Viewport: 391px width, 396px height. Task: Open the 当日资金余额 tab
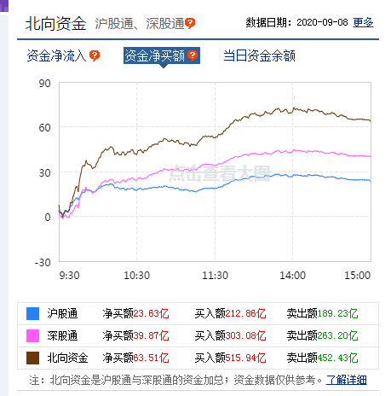click(x=259, y=55)
